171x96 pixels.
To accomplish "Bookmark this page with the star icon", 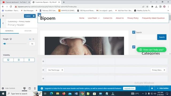I will 147,7.
